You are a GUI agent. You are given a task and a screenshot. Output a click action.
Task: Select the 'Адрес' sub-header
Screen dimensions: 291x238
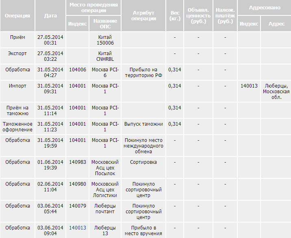coord(276,24)
